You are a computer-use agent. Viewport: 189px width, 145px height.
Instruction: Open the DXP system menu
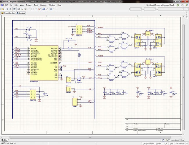click(5, 5)
